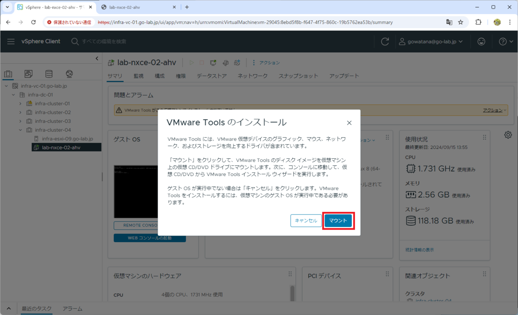Select host infra-esxi-09.go-lab.jp in tree
The width and height of the screenshot is (518, 315).
67,139
